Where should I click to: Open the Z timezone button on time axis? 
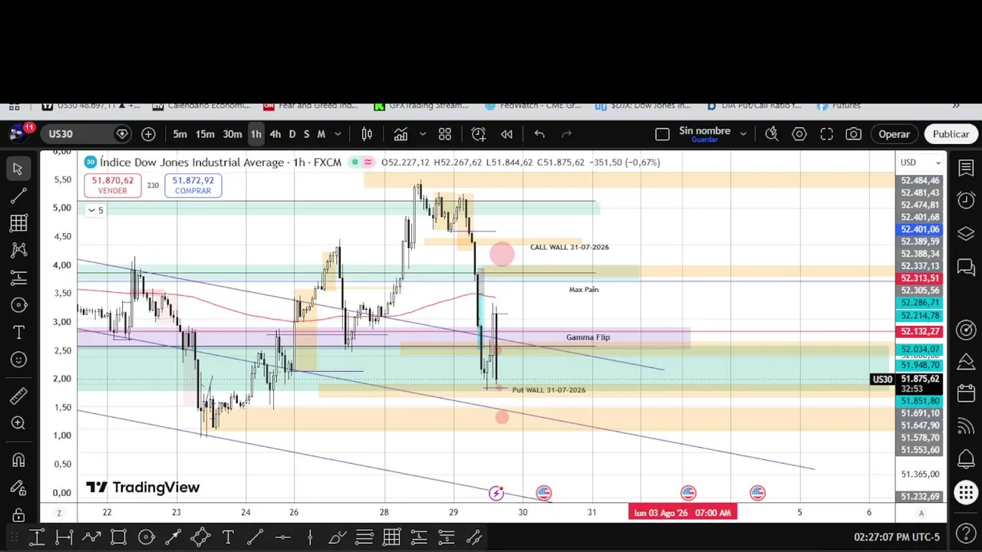(x=59, y=513)
